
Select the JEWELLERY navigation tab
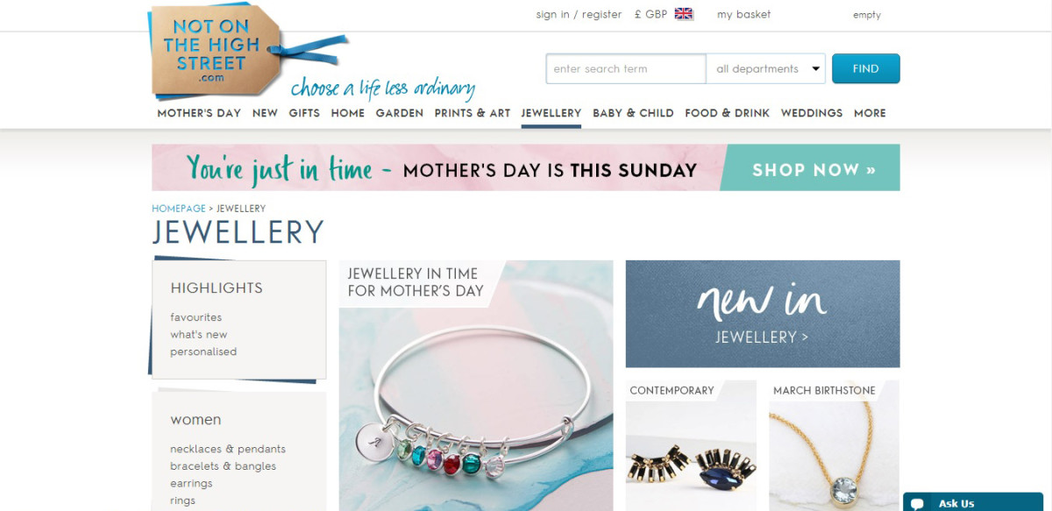tap(551, 113)
